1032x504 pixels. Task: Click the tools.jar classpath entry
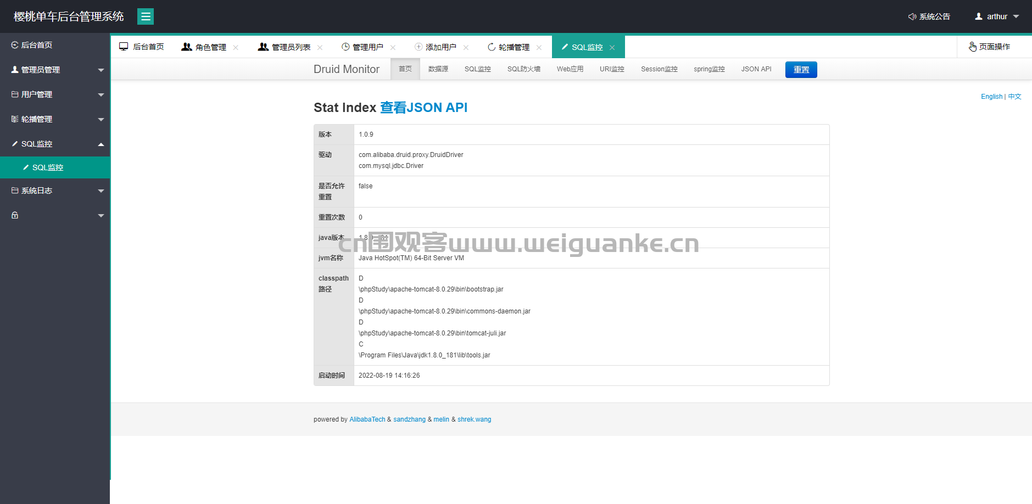[425, 355]
